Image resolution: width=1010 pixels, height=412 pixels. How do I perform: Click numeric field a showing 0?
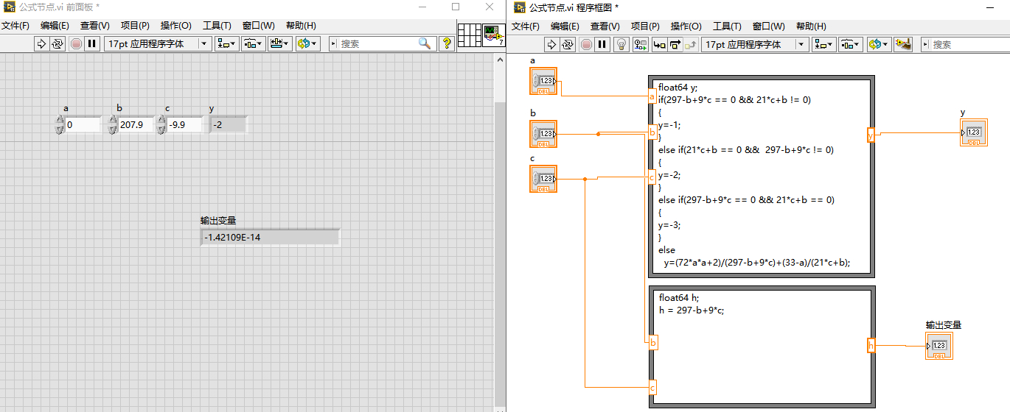[x=83, y=125]
